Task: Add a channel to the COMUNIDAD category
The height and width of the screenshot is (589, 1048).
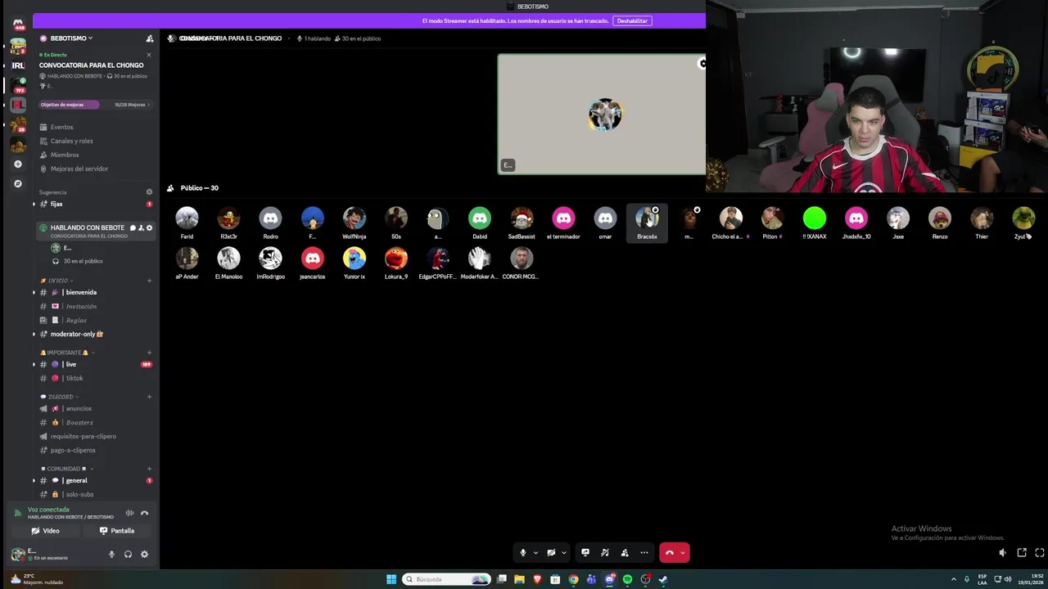Action: click(149, 469)
